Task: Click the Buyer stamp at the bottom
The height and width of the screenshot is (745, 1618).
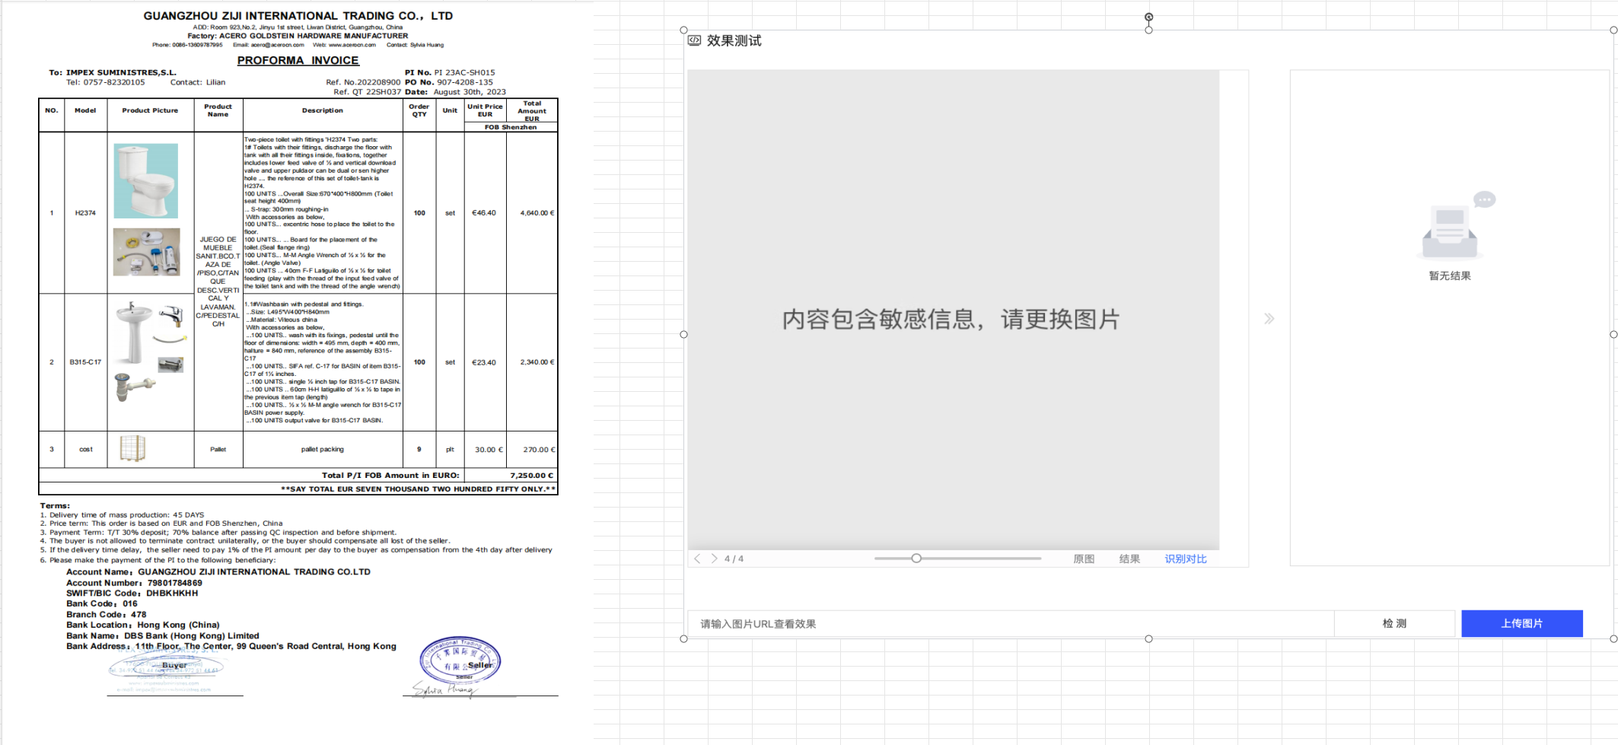Action: coord(166,668)
